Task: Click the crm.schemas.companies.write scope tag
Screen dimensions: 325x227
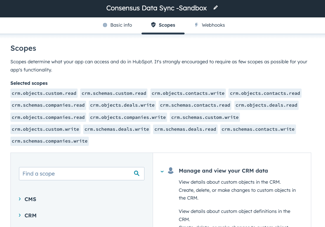Action: (49, 141)
